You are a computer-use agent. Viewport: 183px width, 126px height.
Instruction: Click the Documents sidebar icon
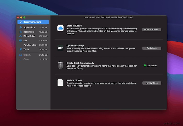[x=21, y=32]
